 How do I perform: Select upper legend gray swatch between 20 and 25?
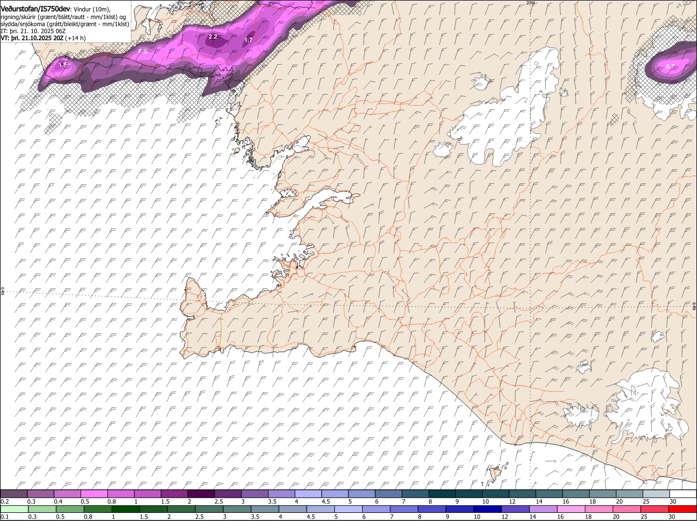click(x=629, y=494)
